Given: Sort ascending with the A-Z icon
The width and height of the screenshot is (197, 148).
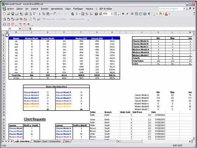Looking at the screenshot, I should click(87, 14).
